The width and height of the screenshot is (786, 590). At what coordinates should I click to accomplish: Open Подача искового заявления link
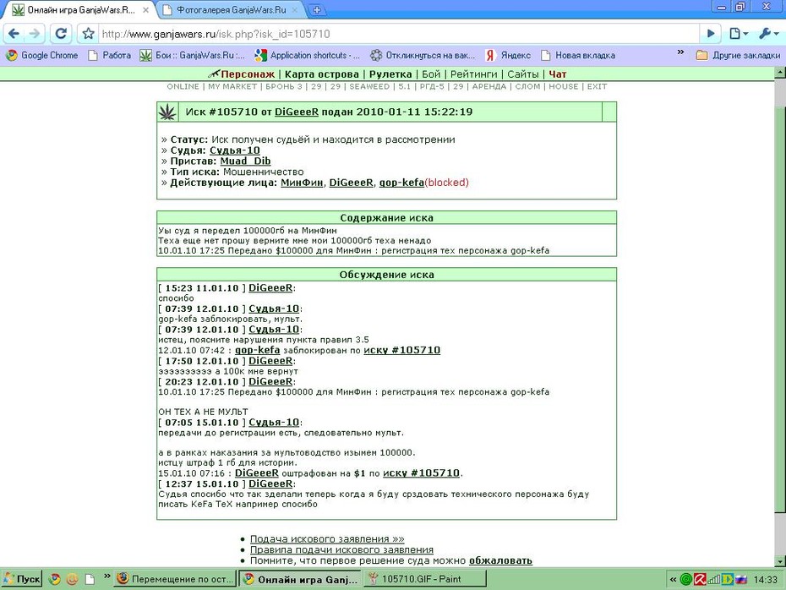point(327,539)
